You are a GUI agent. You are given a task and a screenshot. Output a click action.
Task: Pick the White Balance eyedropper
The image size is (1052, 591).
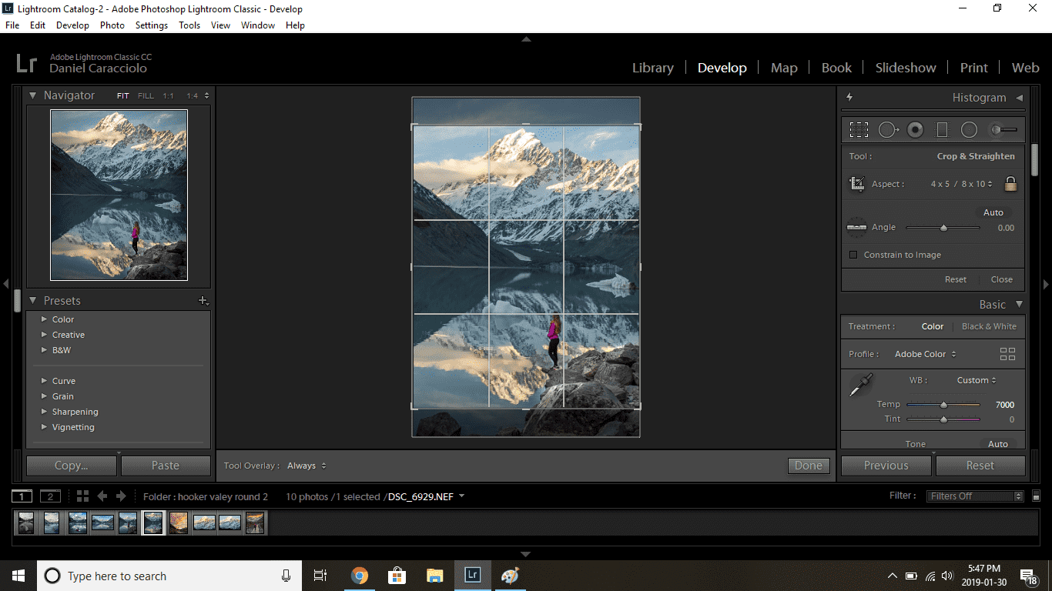[x=860, y=385]
